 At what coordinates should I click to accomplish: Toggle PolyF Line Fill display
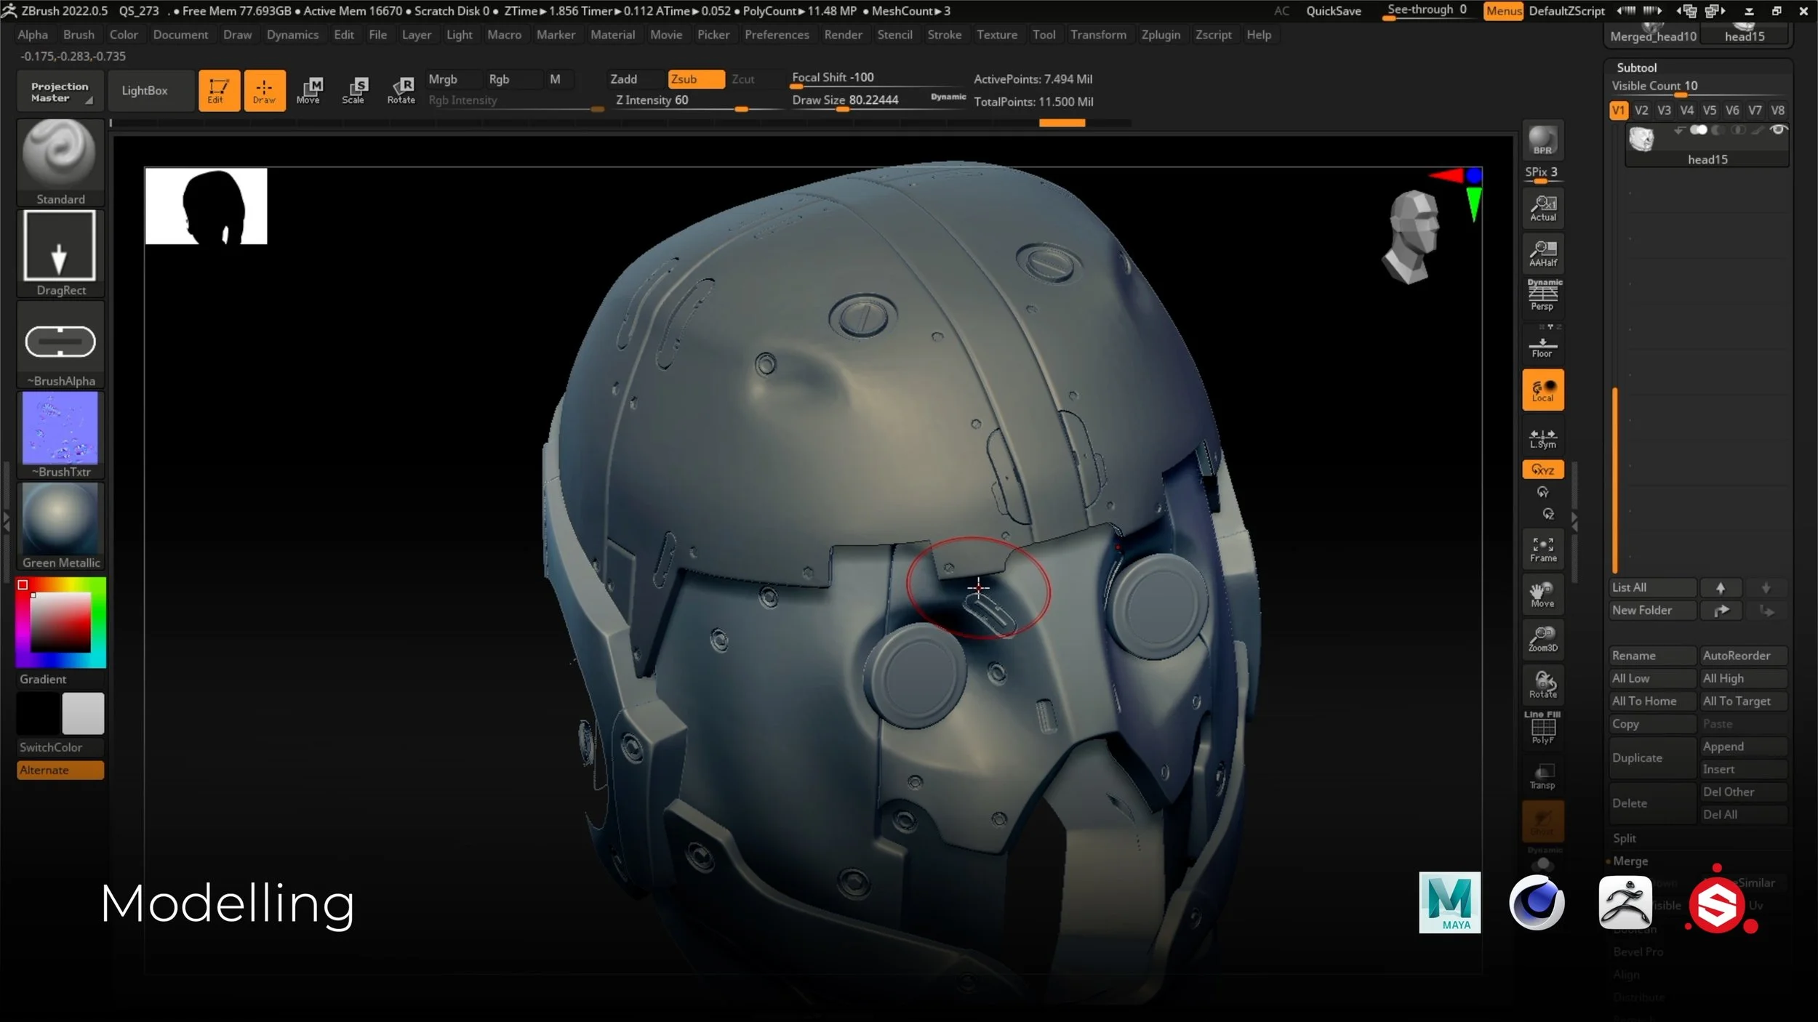[1542, 729]
